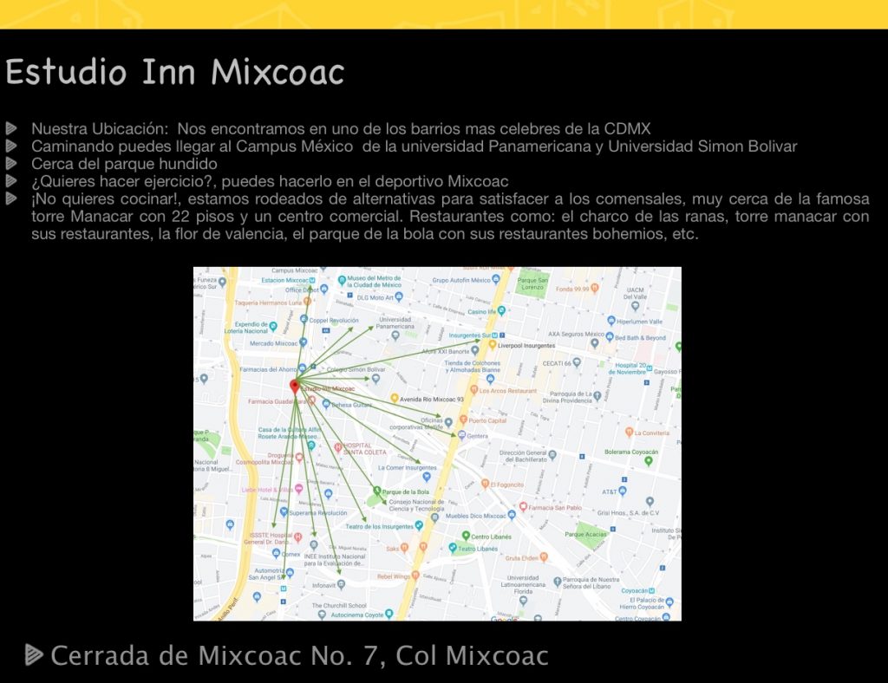Select the Office Depot map pin
888x683 pixels.
pyautogui.click(x=324, y=289)
